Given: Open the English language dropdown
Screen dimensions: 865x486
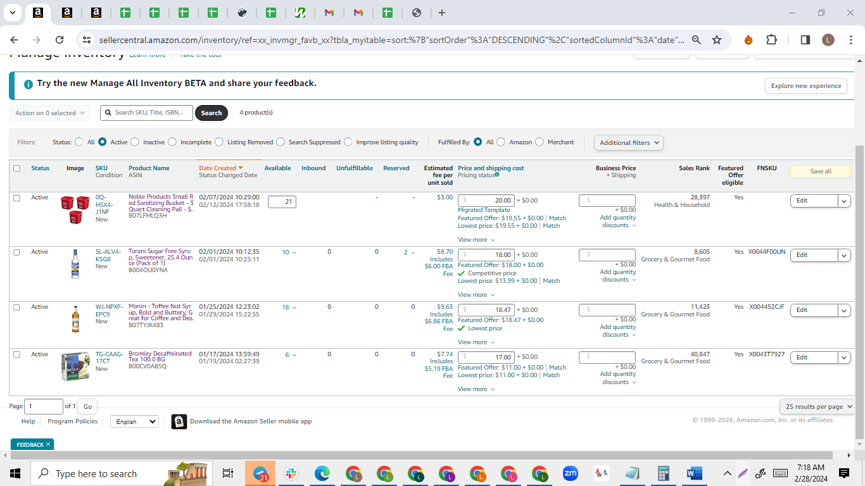Looking at the screenshot, I should 134,421.
